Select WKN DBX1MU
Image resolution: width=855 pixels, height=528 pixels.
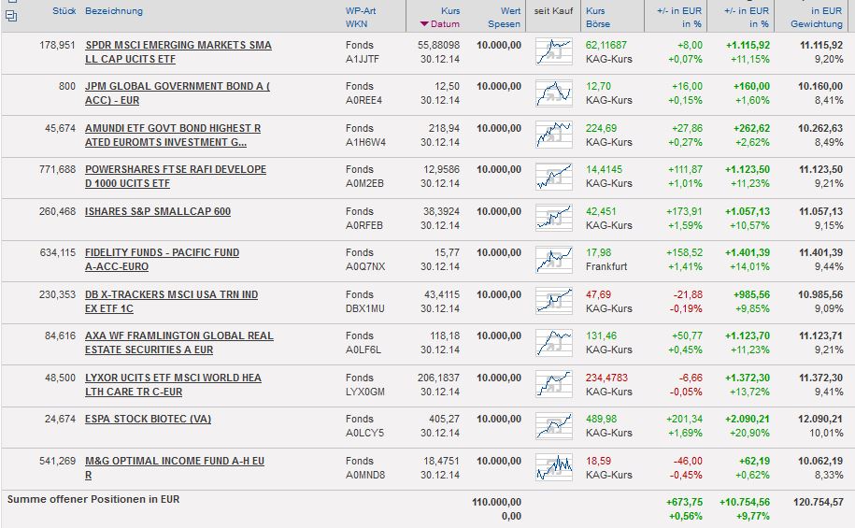coord(364,308)
